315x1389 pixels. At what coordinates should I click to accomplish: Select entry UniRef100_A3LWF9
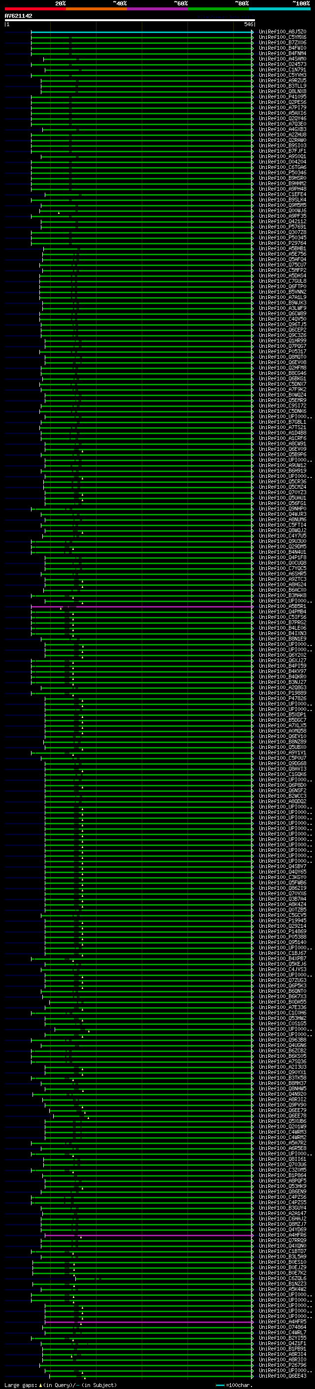(283, 308)
